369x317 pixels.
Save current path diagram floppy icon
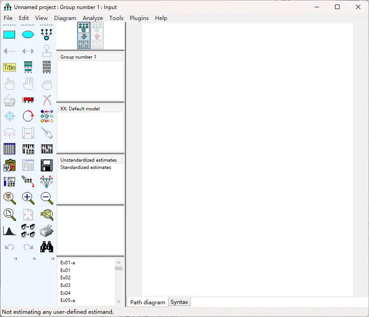tap(47, 165)
